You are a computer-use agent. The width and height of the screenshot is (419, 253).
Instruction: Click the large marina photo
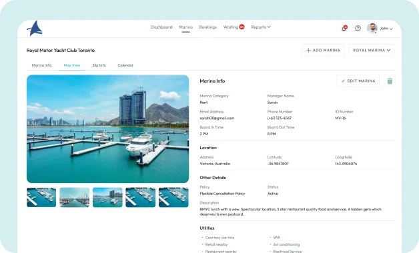pyautogui.click(x=107, y=128)
